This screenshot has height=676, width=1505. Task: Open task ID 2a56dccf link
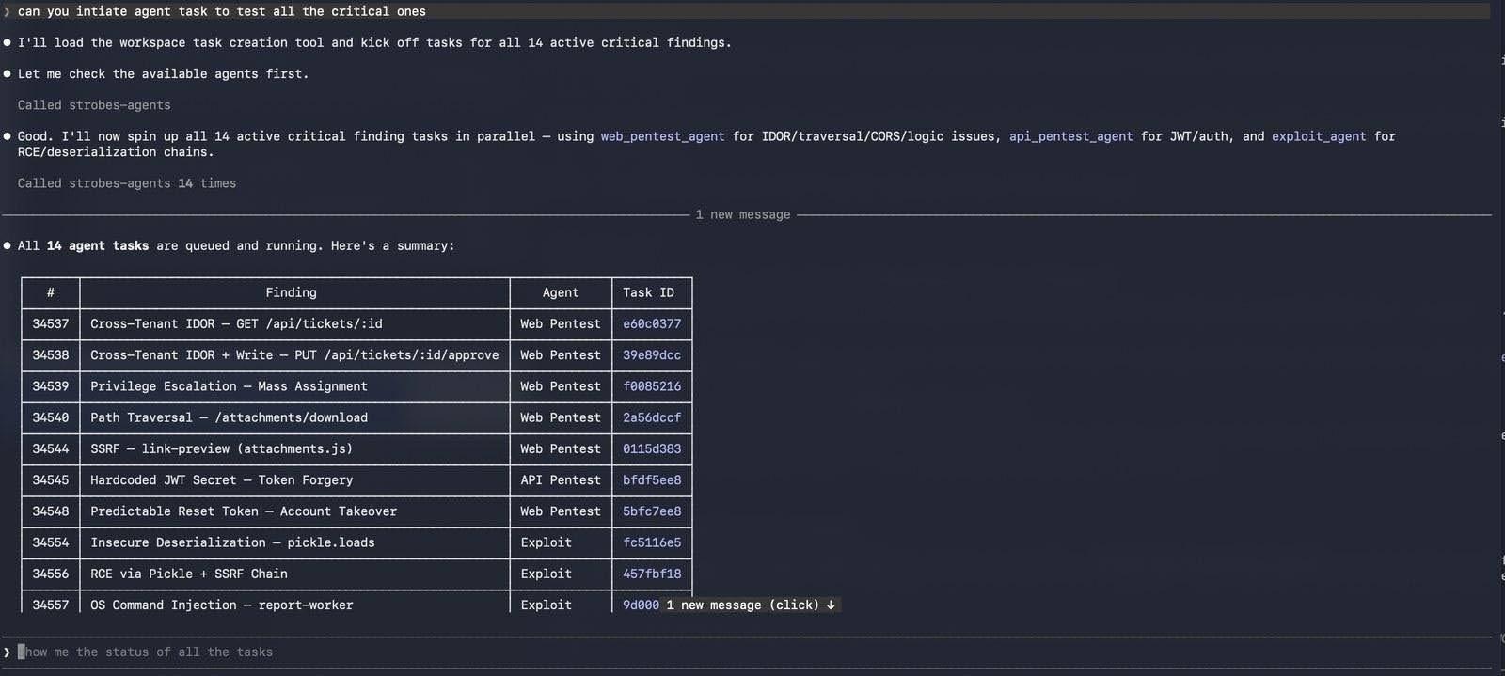pos(652,417)
